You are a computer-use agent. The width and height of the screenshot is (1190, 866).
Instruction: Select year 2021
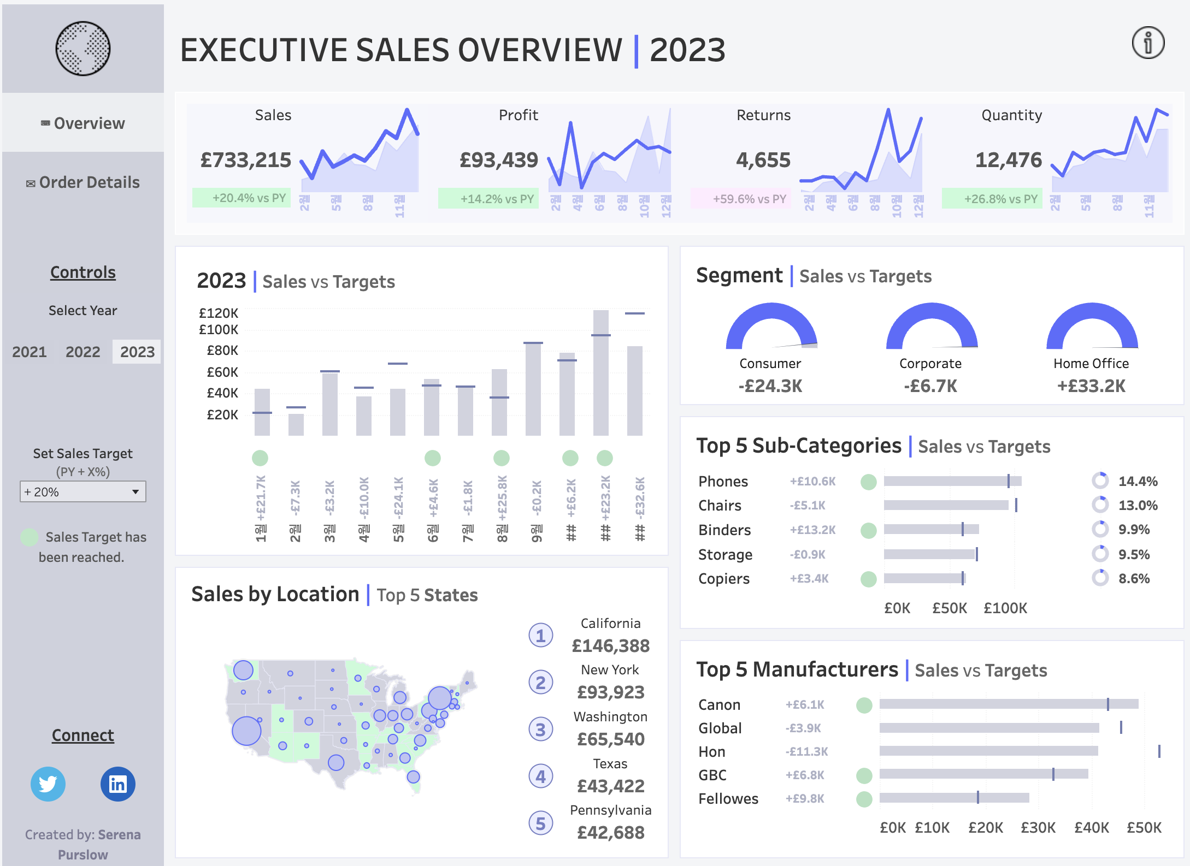pos(30,352)
